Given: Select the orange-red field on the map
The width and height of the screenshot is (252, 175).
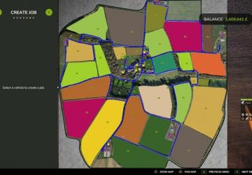Looking at the screenshot, I should [209, 64].
